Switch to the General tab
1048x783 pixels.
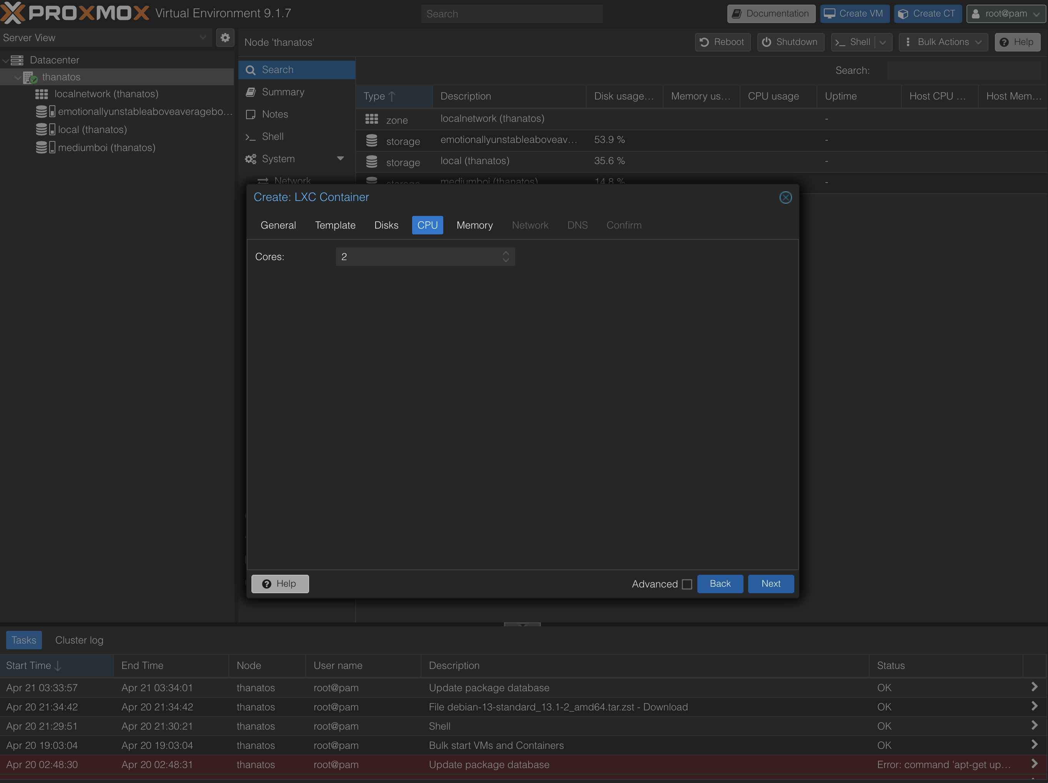coord(278,226)
